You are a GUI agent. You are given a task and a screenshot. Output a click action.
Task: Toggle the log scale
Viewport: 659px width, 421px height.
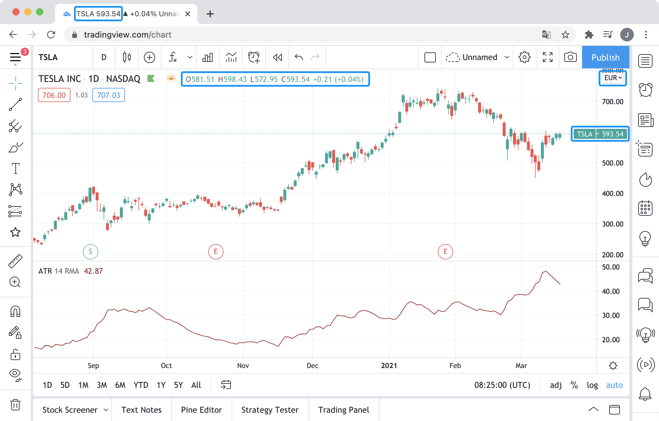coord(592,385)
